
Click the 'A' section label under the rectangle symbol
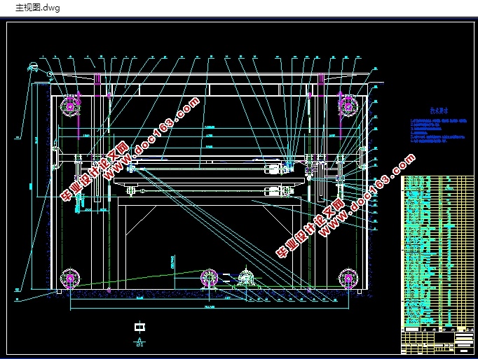(x=139, y=339)
